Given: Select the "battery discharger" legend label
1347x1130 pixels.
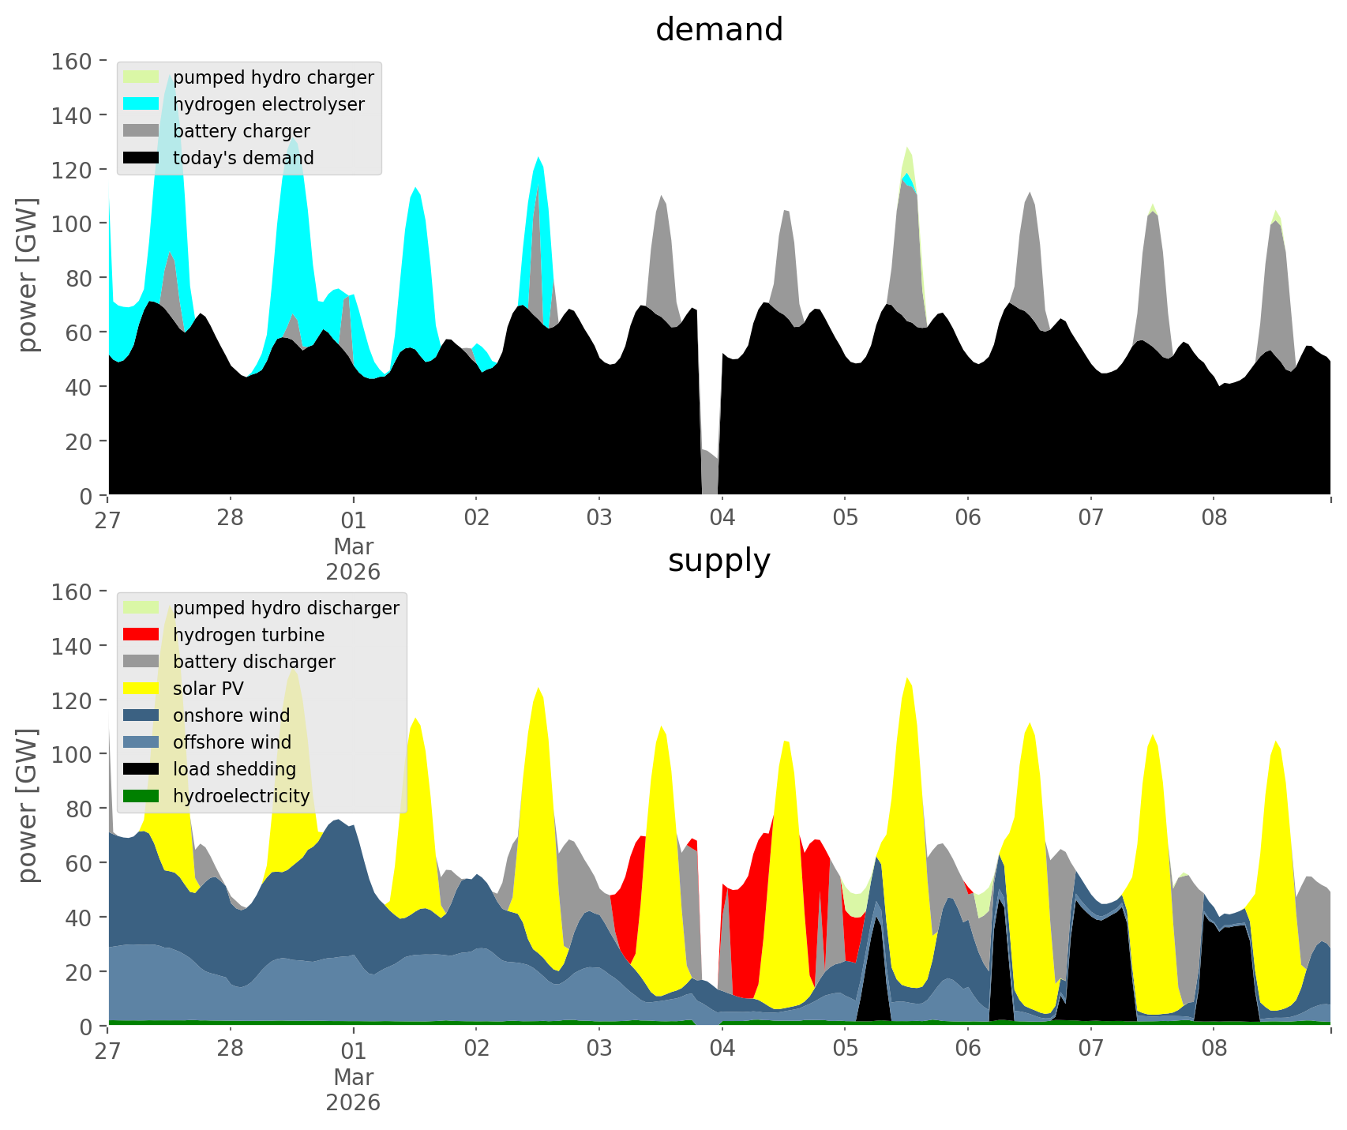Looking at the screenshot, I should click(x=253, y=662).
